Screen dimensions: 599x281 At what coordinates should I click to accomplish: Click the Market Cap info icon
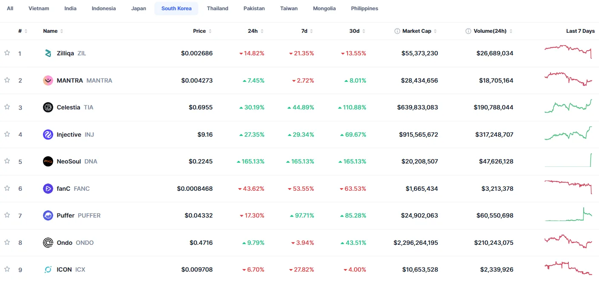397,31
